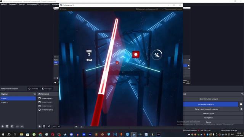Pause the recording with pause icon
The width and height of the screenshot is (244, 137).
point(241,104)
